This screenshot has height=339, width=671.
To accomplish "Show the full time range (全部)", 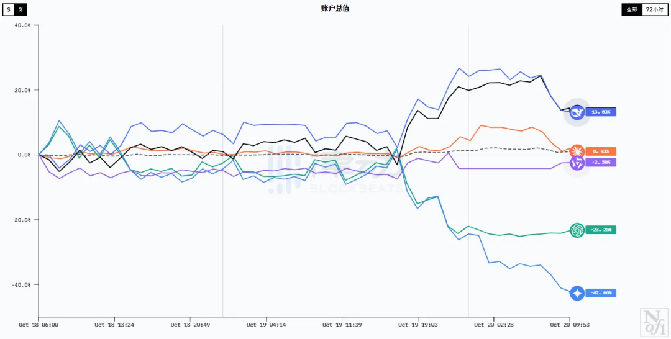I will point(632,9).
